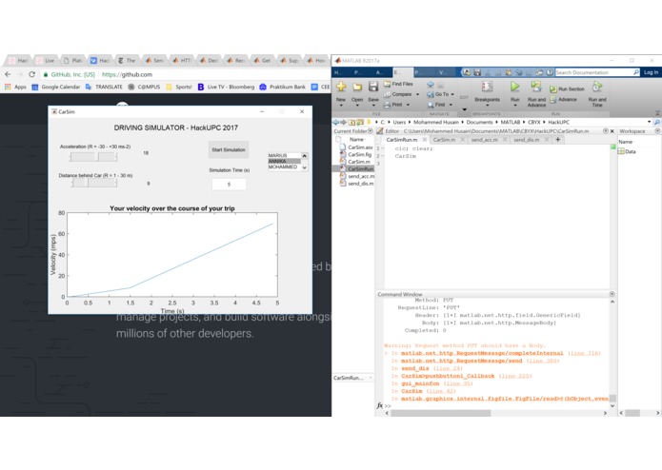
Task: Click the Print icon in the toolstrip
Action: (x=387, y=105)
